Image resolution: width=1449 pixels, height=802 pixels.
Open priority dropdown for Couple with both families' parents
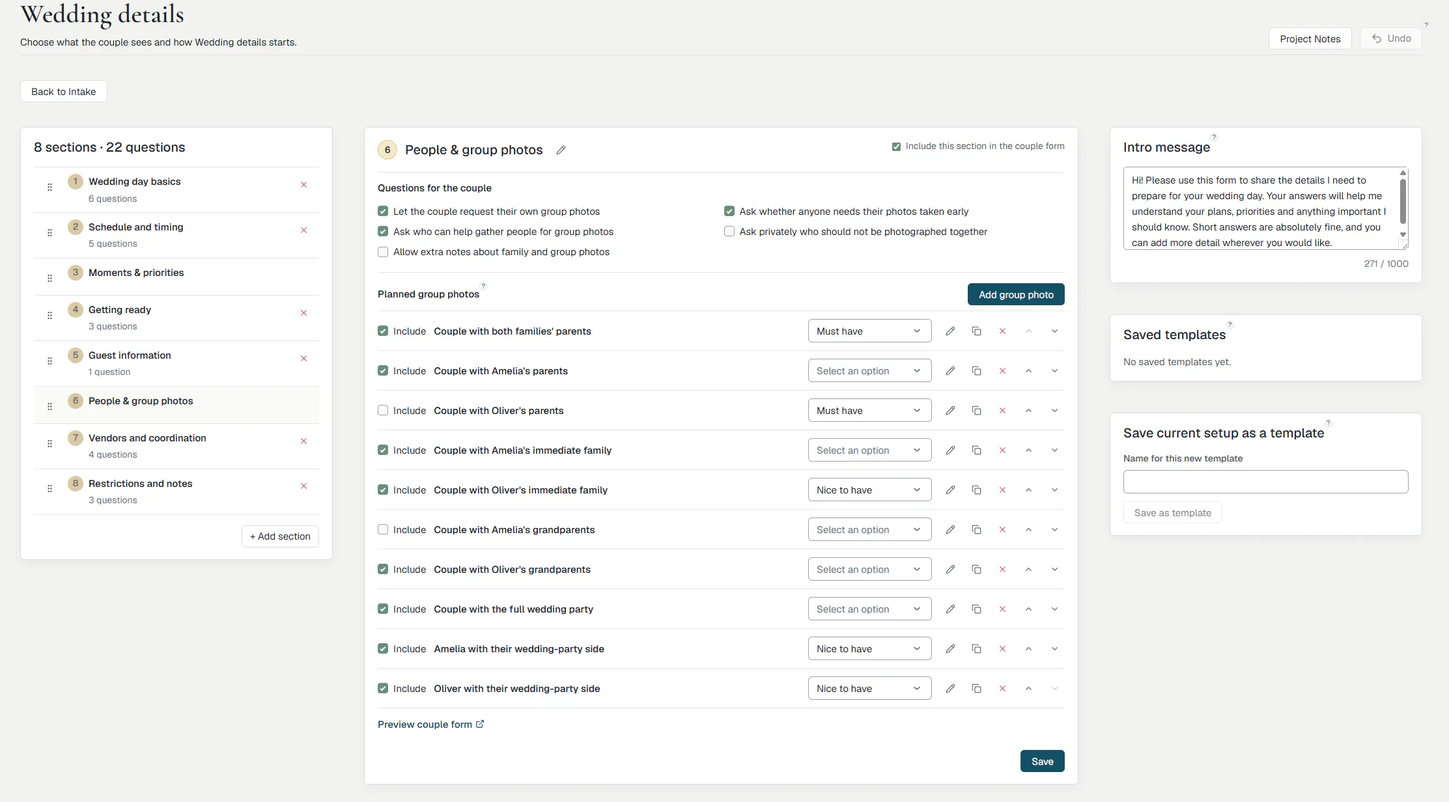(x=869, y=331)
